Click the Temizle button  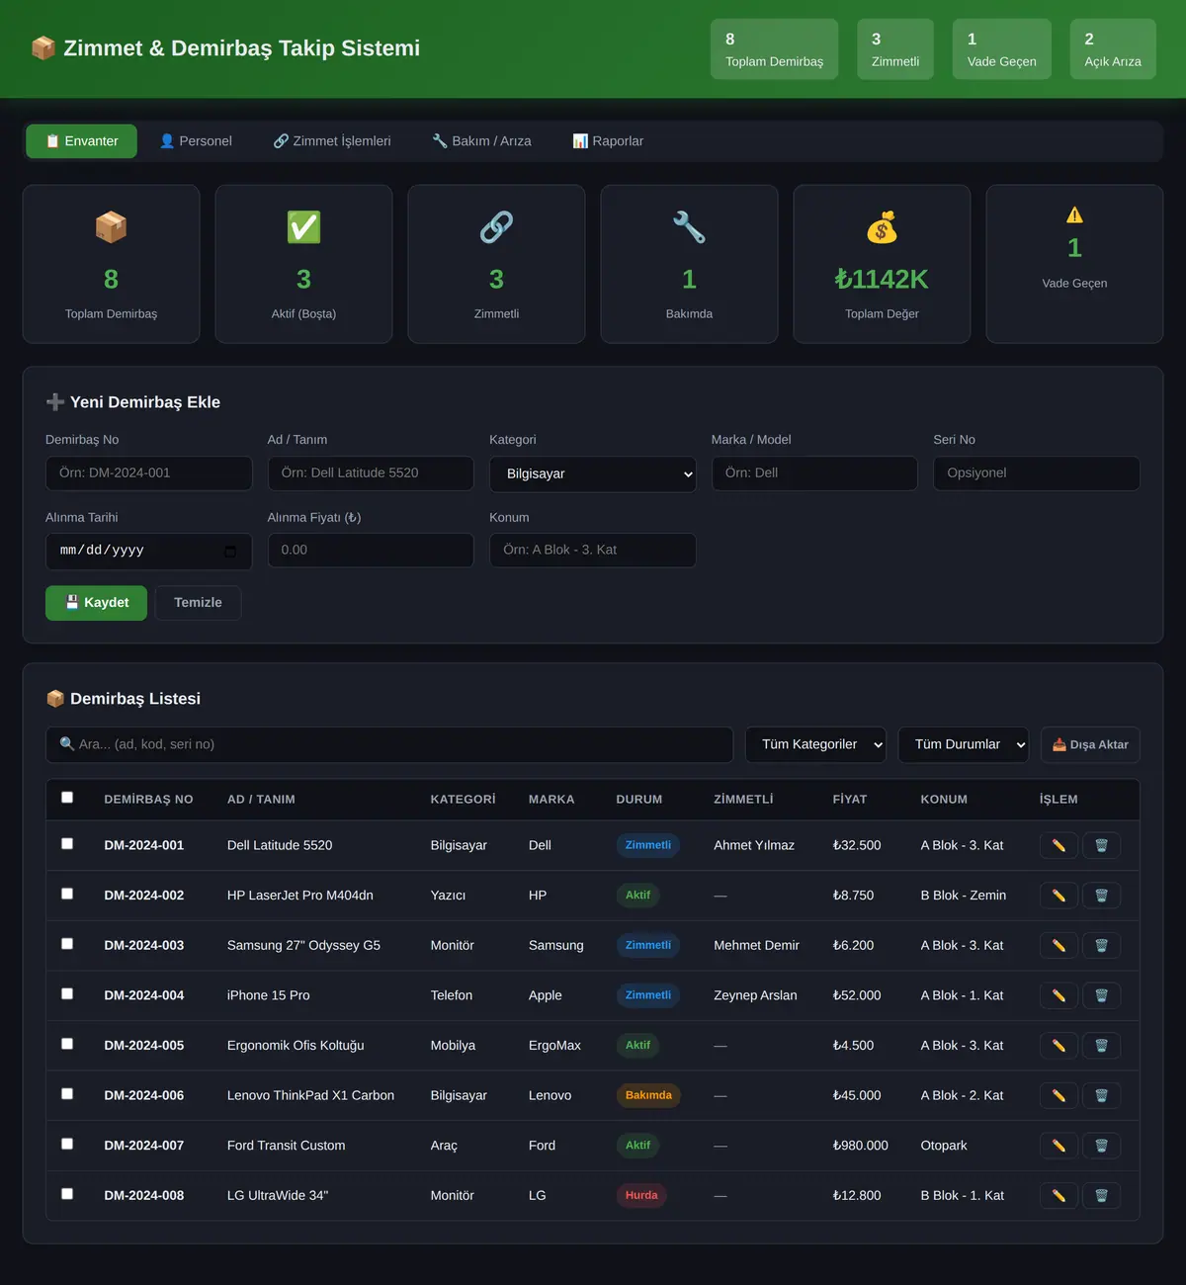tap(198, 603)
